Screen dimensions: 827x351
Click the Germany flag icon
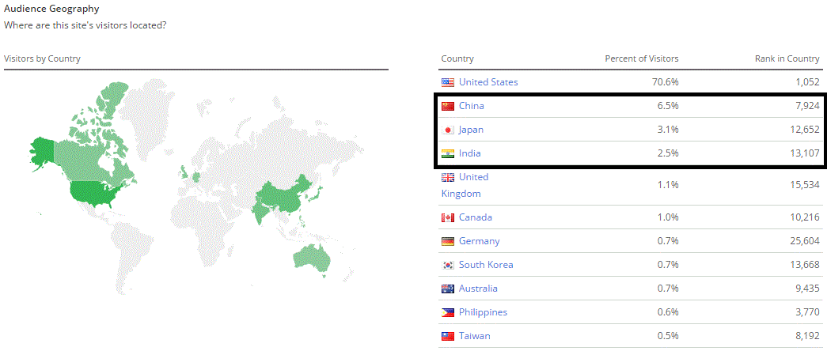[448, 241]
